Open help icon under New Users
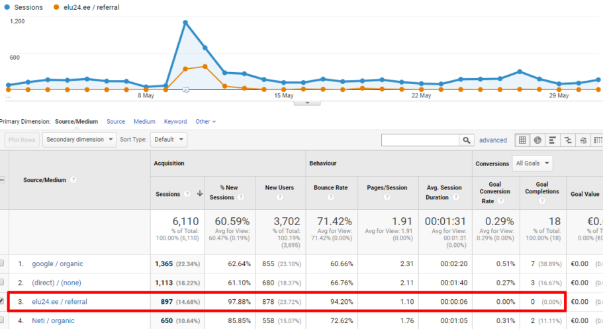This screenshot has width=603, height=329. pos(279,197)
